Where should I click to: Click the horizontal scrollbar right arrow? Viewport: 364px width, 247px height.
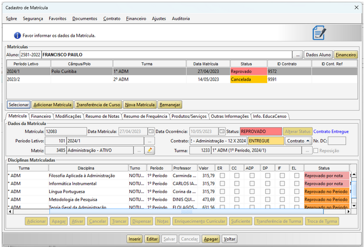(x=348, y=212)
